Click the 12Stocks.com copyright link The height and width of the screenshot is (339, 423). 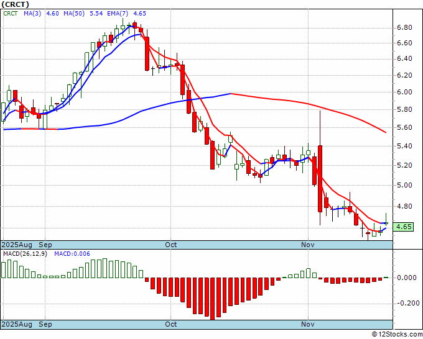tap(397, 334)
